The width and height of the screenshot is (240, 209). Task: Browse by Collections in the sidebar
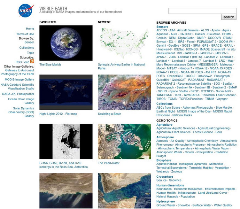point(26,48)
